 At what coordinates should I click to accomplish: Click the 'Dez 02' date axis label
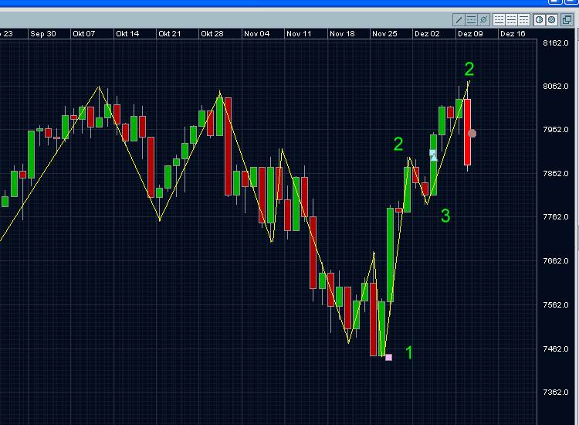[x=427, y=34]
